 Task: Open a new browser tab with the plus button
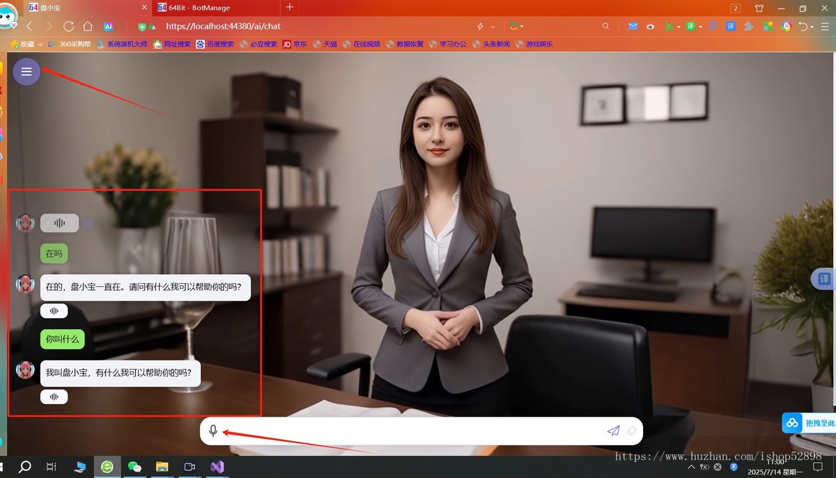pos(290,8)
